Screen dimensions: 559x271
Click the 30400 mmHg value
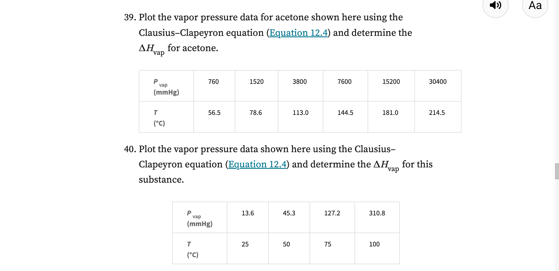(438, 82)
